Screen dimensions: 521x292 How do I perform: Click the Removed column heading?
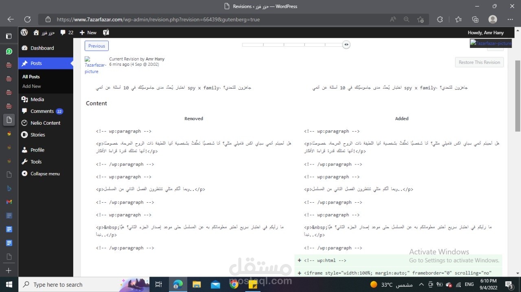[194, 119]
